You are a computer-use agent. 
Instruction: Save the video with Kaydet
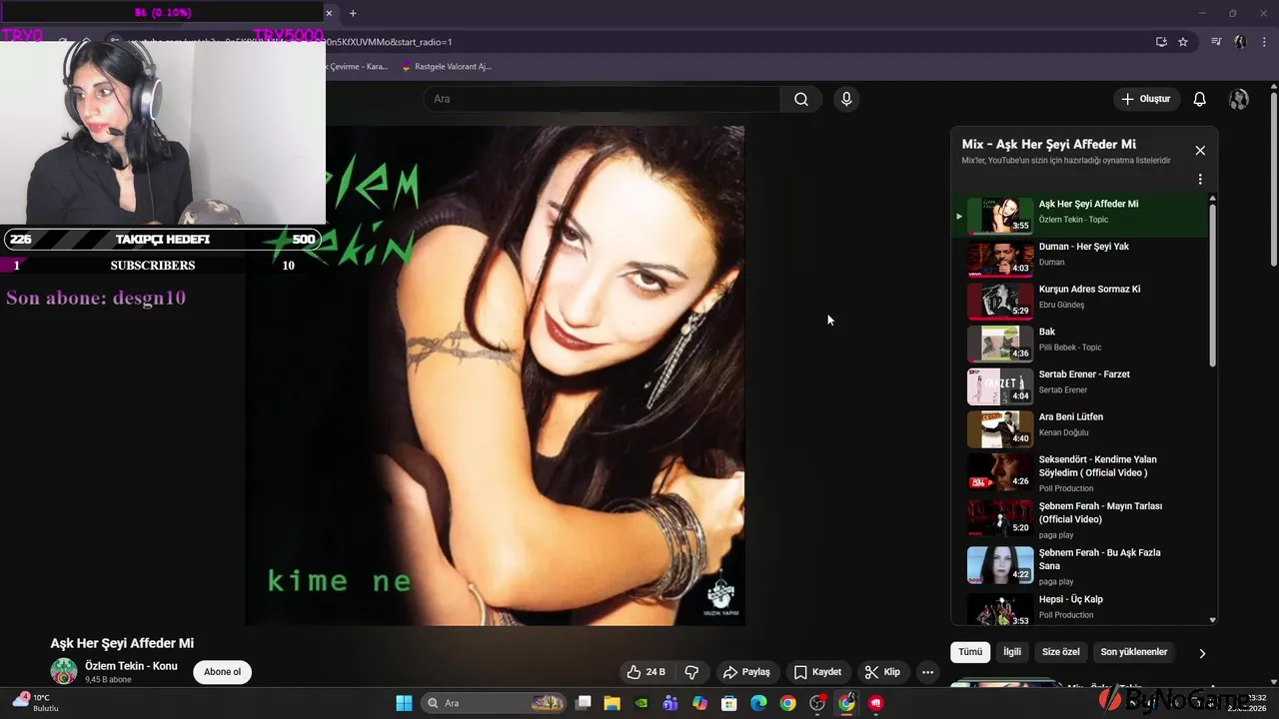[817, 672]
